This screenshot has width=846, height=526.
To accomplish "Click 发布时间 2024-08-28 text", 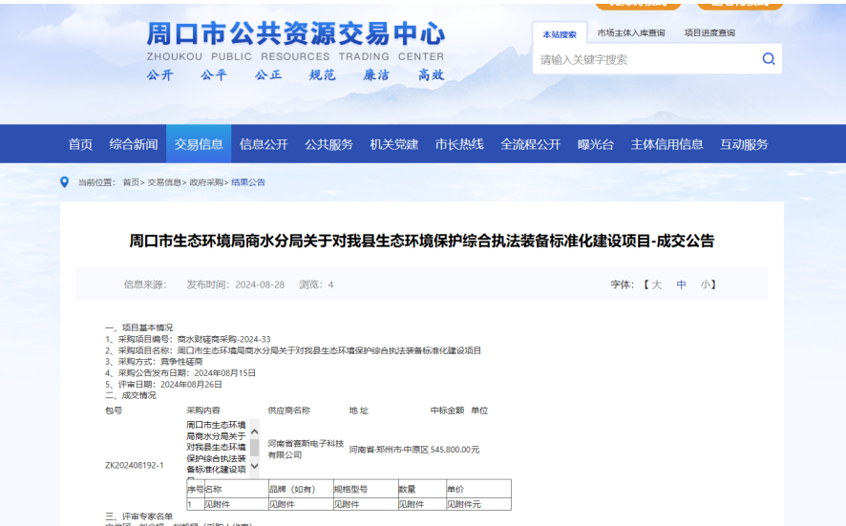I will [235, 284].
